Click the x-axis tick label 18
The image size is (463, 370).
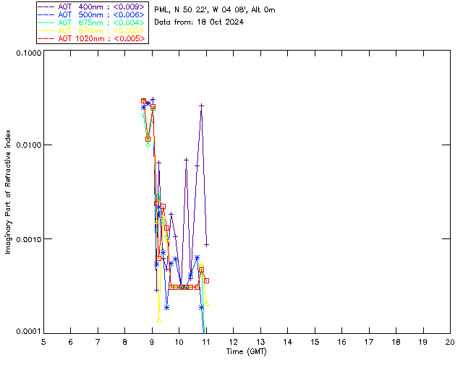(x=396, y=342)
